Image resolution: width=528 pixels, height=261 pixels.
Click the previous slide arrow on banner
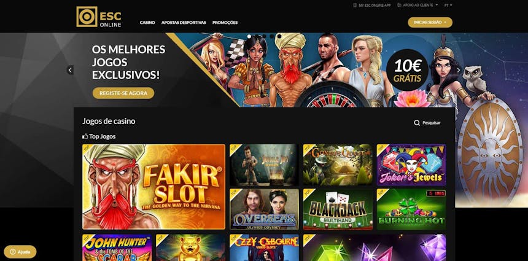[70, 70]
